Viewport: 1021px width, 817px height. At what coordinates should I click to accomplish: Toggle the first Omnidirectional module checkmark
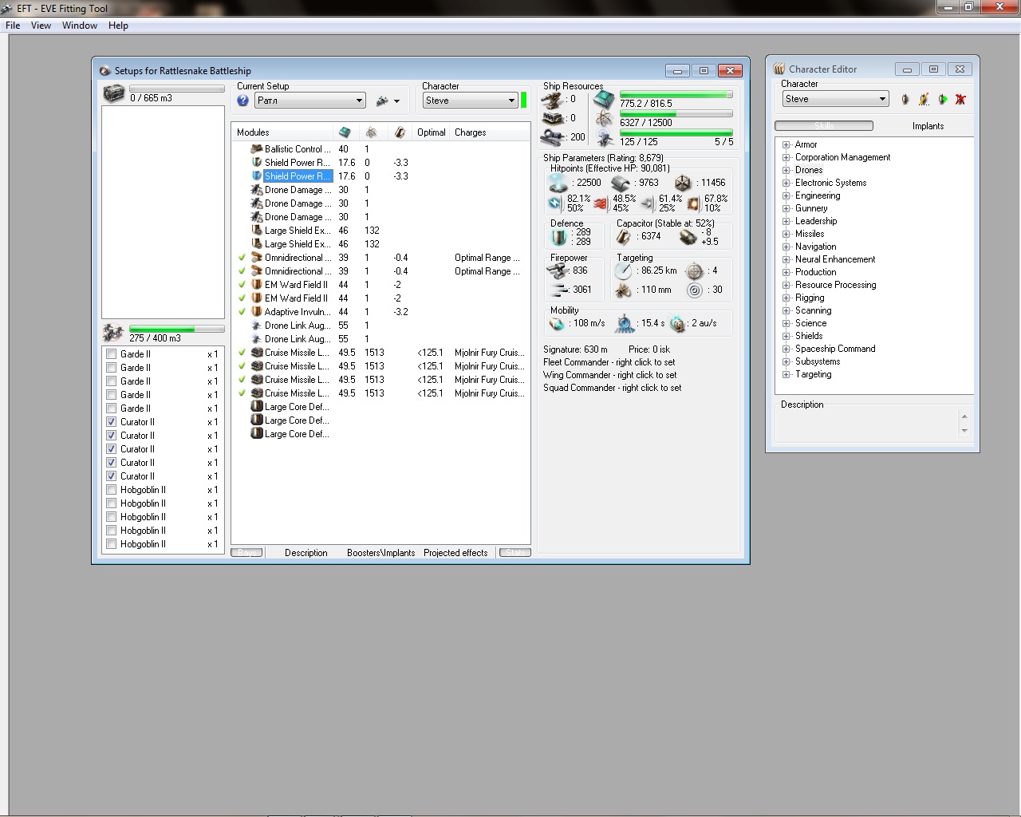point(242,258)
